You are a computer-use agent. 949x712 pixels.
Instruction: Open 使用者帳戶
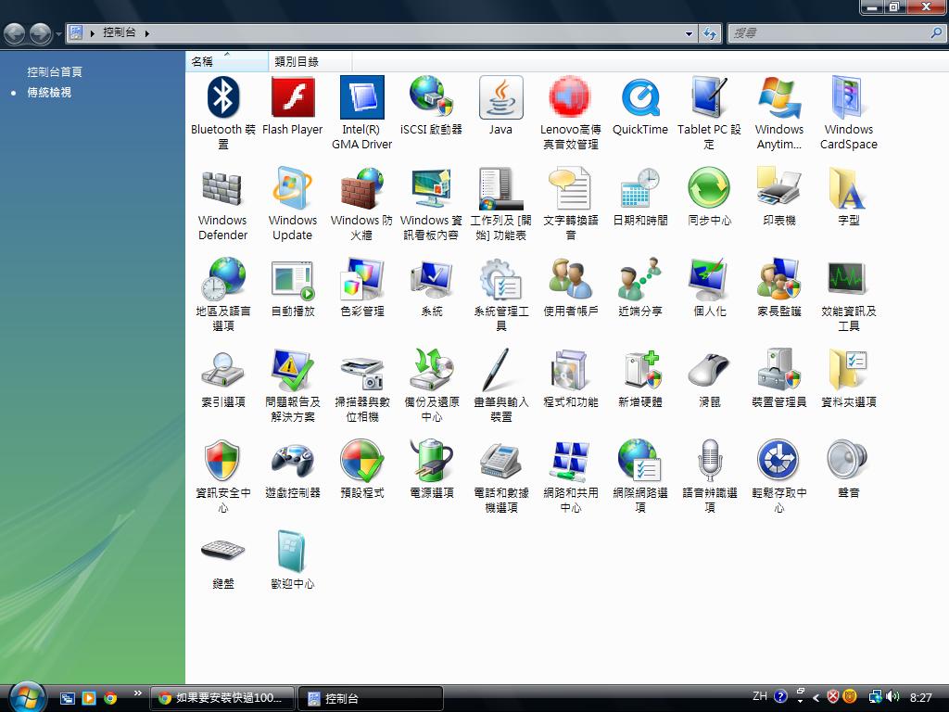570,287
